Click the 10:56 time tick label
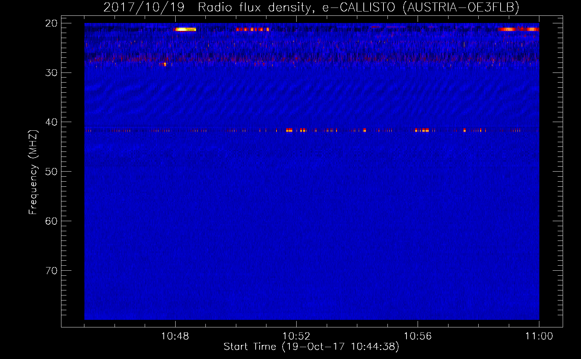This screenshot has height=359, width=581. (418, 336)
